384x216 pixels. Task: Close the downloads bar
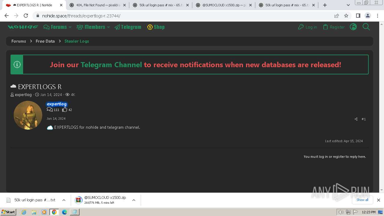pyautogui.click(x=379, y=200)
